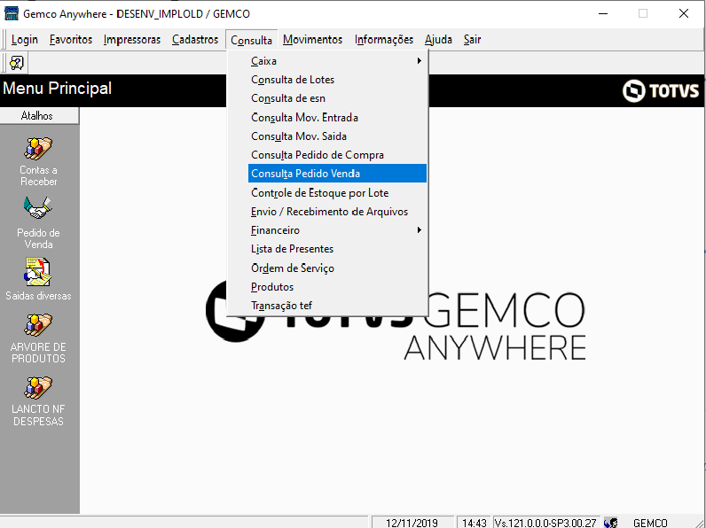
Task: Expand the Financeiro submenu
Action: click(337, 230)
